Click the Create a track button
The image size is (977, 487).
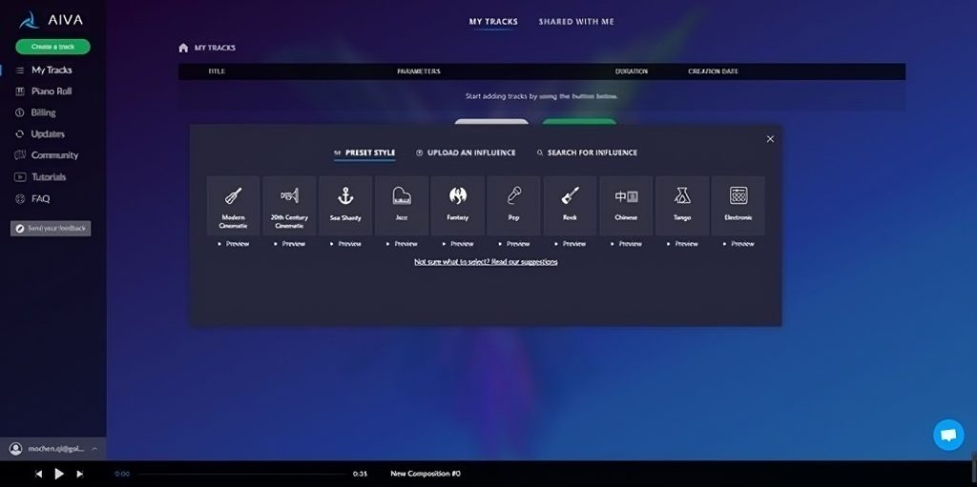click(x=53, y=47)
